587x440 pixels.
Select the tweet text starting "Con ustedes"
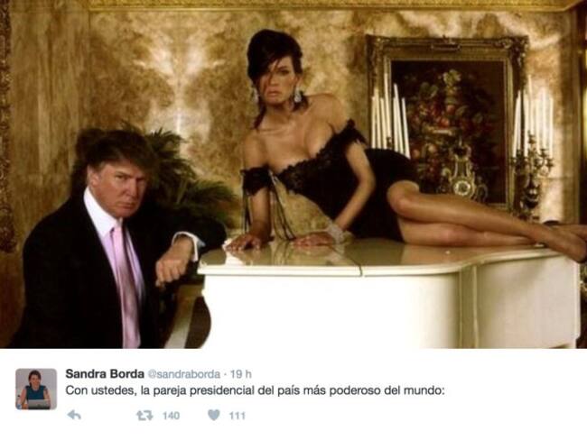(255, 391)
